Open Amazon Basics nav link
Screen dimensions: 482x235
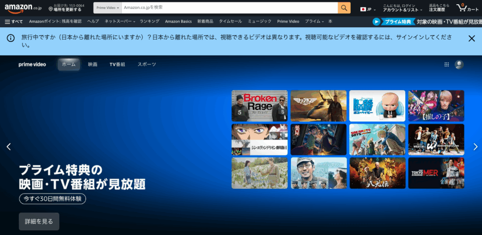pyautogui.click(x=178, y=22)
